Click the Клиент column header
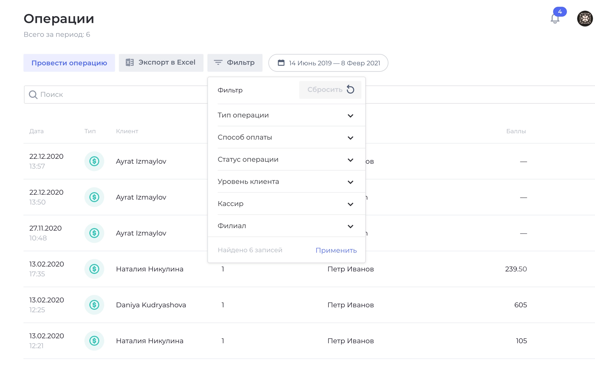This screenshot has height=368, width=595. point(127,131)
